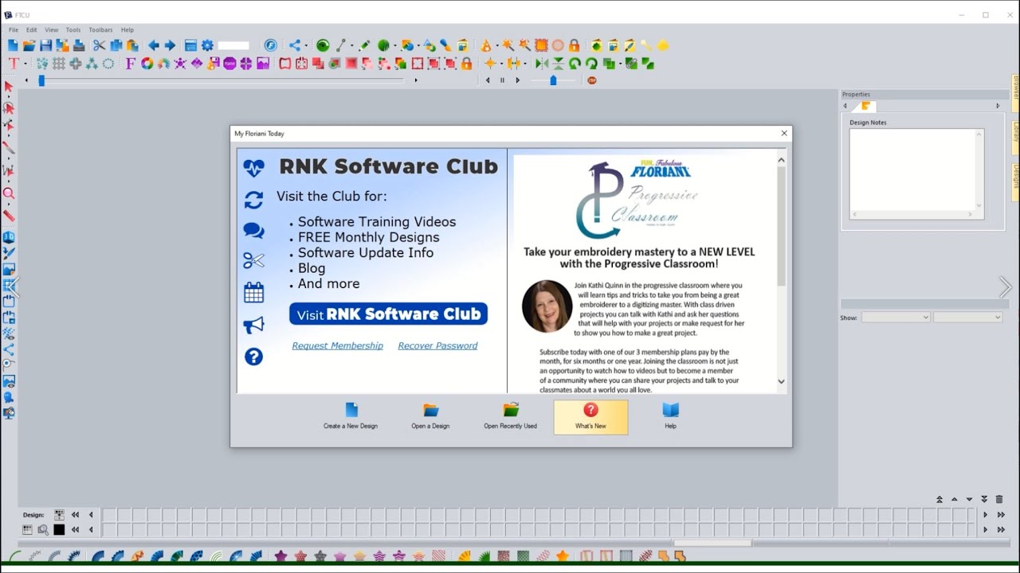This screenshot has height=573, width=1020.
Task: Click Properties tab scroll right arrow
Action: click(x=998, y=106)
